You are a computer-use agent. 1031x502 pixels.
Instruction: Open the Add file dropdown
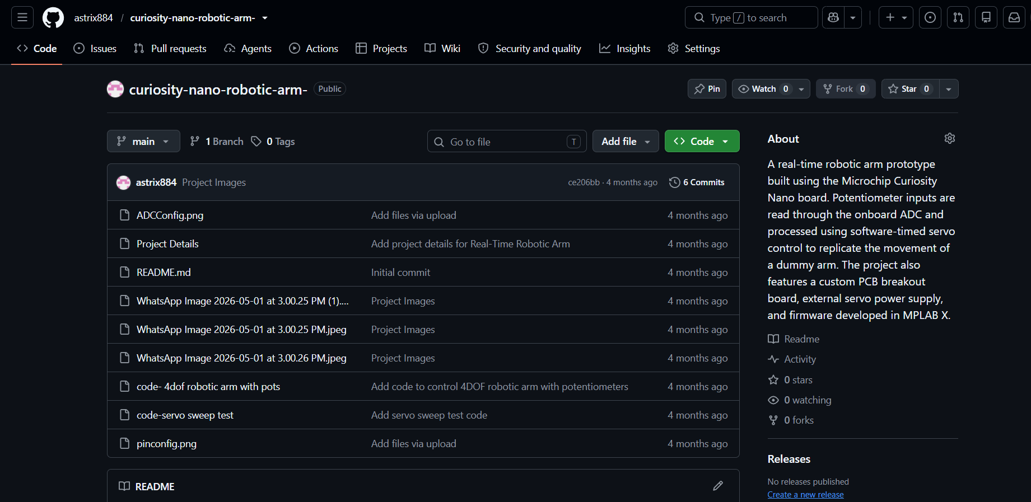[x=626, y=141]
